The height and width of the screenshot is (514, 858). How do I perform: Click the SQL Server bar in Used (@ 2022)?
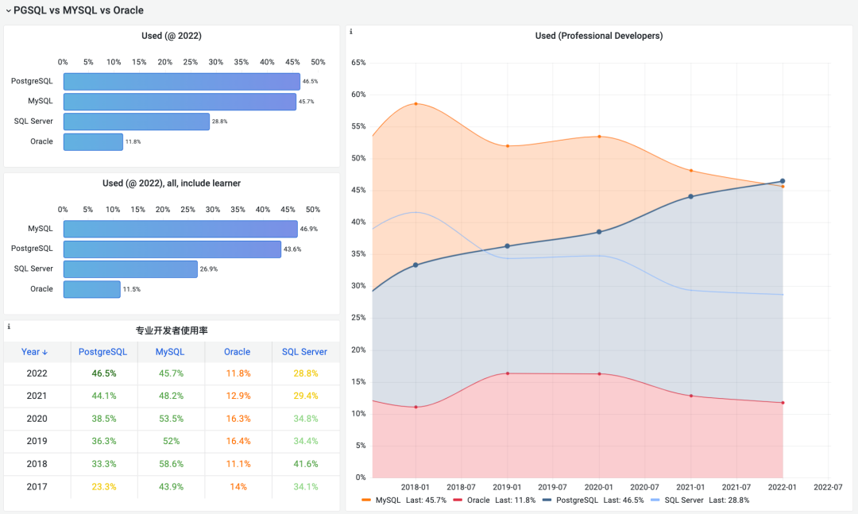point(135,121)
